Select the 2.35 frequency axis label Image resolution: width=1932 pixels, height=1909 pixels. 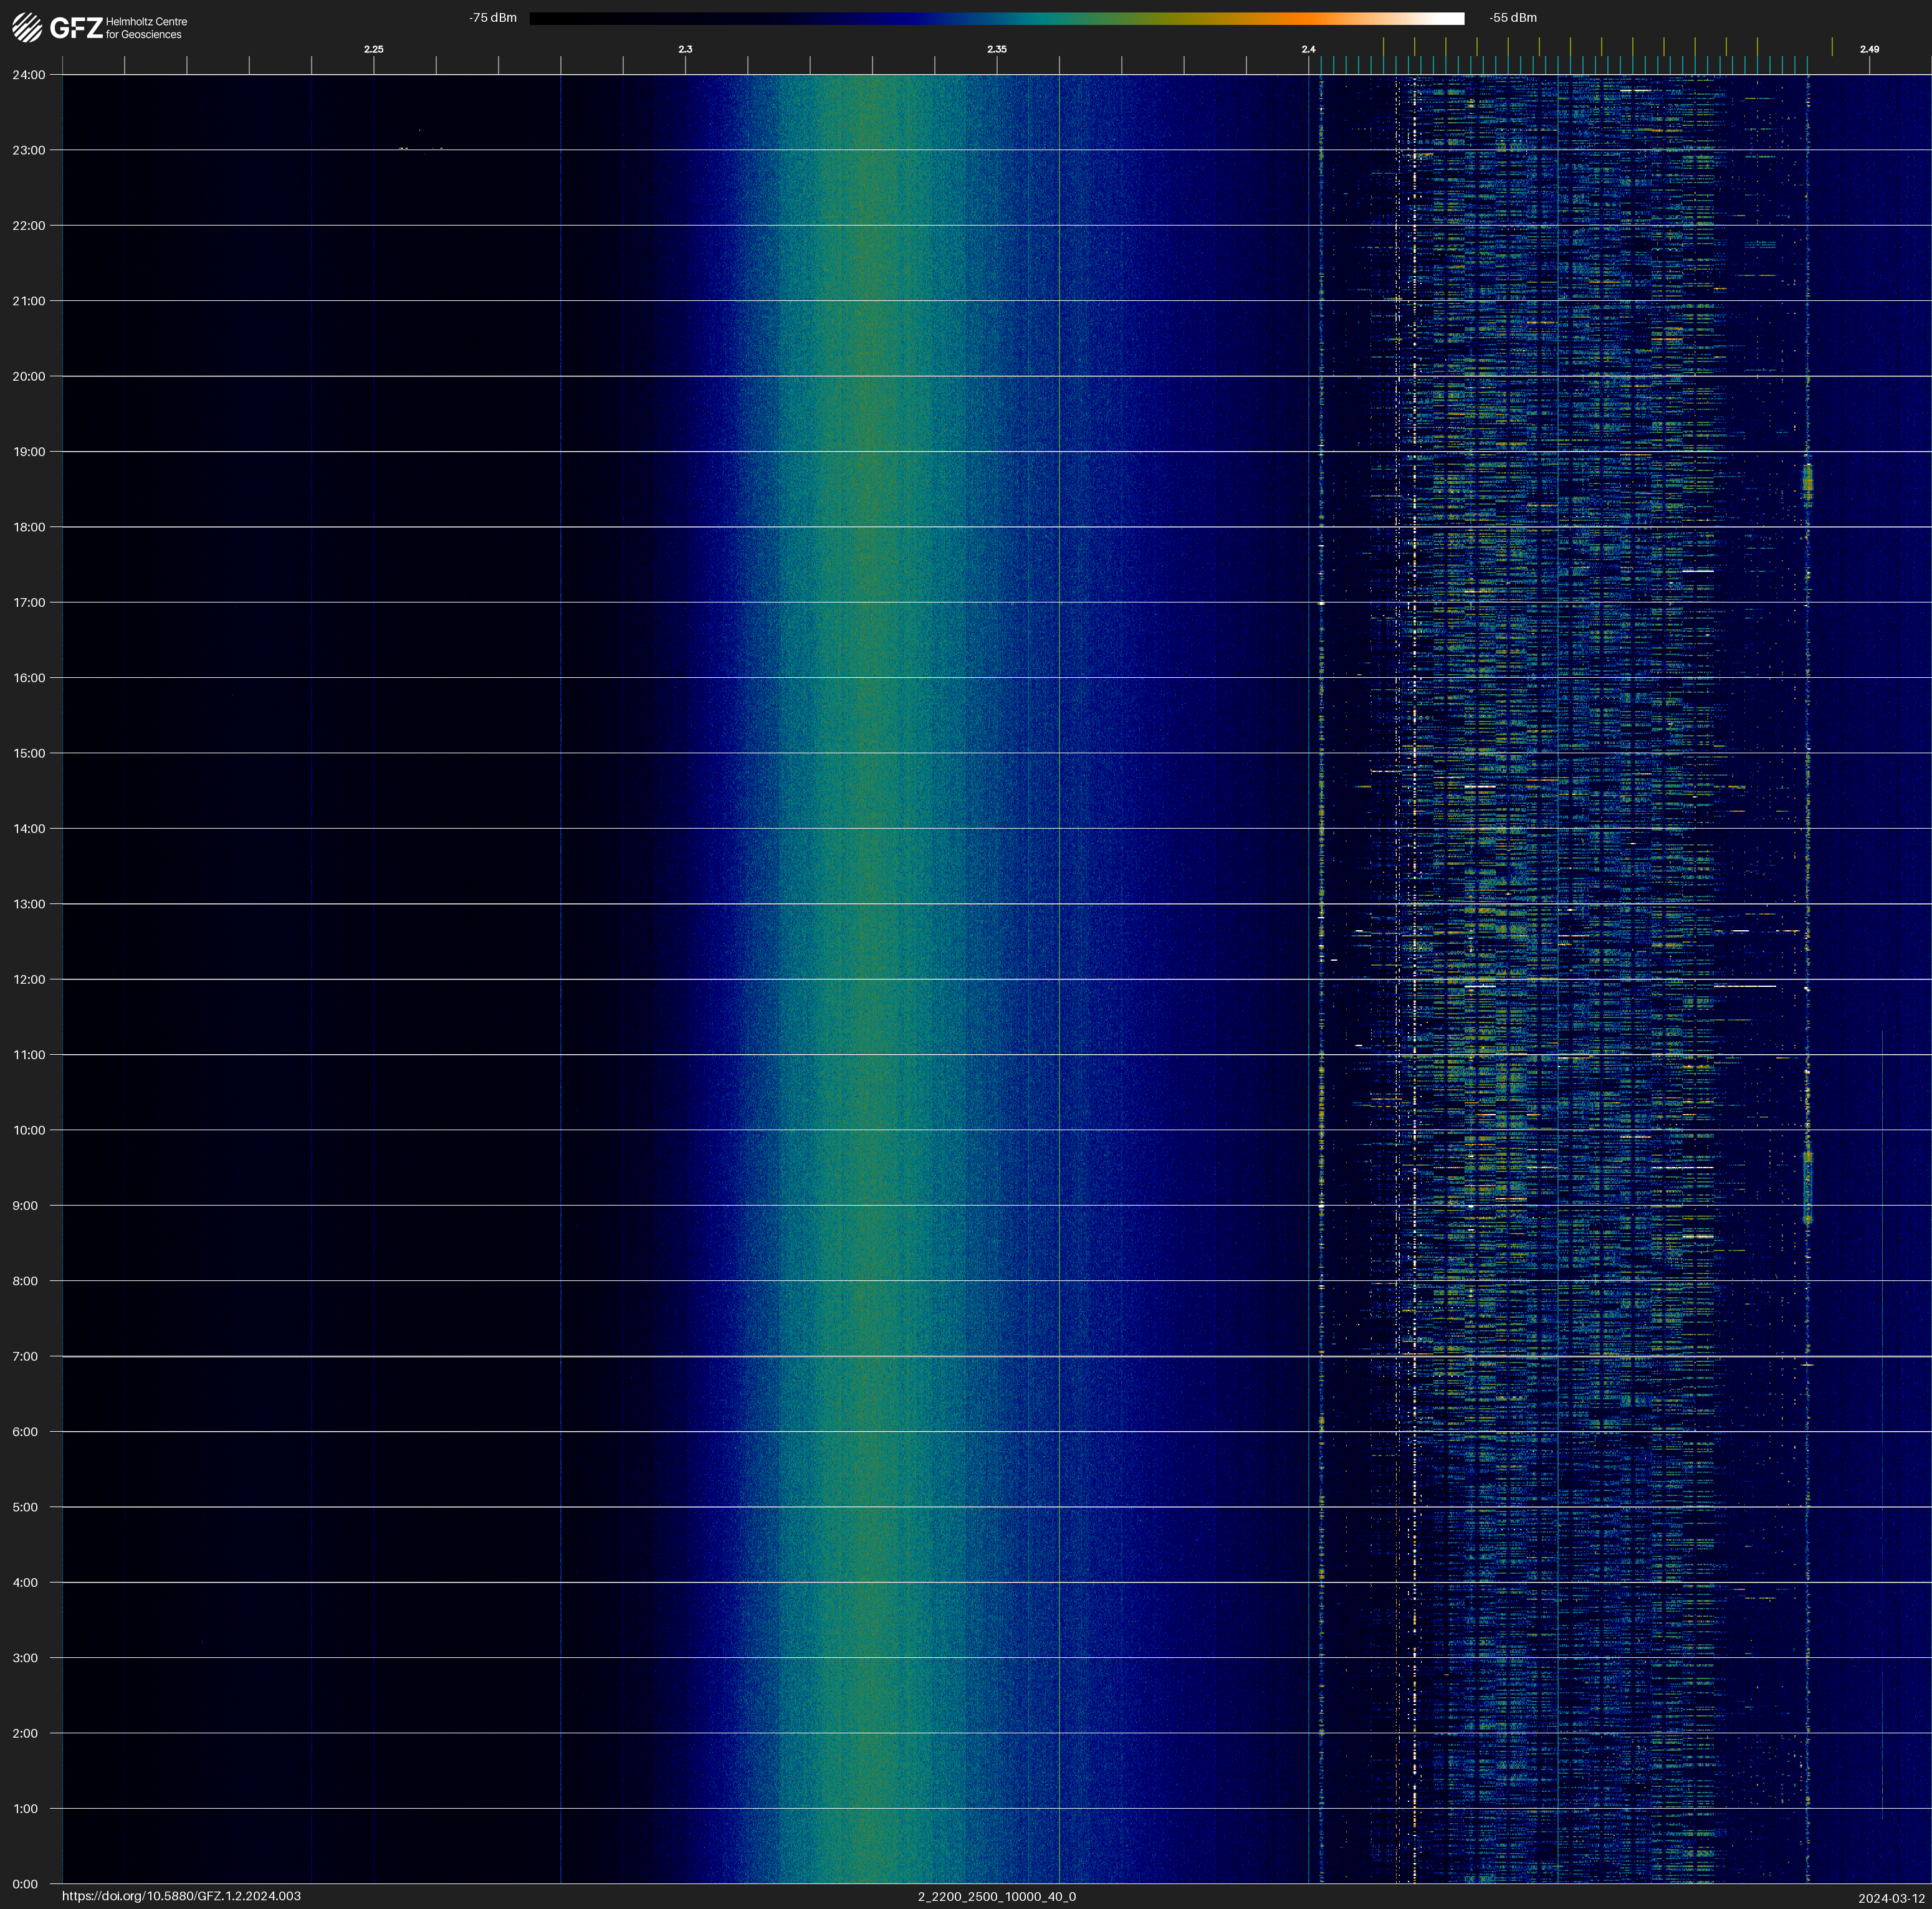click(x=996, y=49)
